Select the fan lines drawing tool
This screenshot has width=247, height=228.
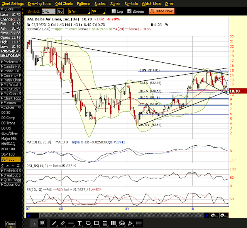tap(130, 223)
